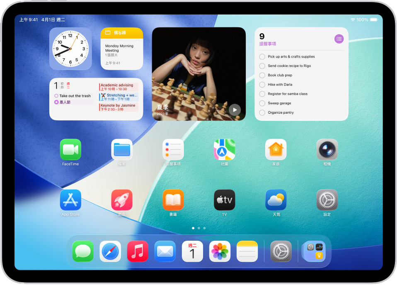Open the reminders list options button
The image size is (397, 285).
(x=339, y=38)
